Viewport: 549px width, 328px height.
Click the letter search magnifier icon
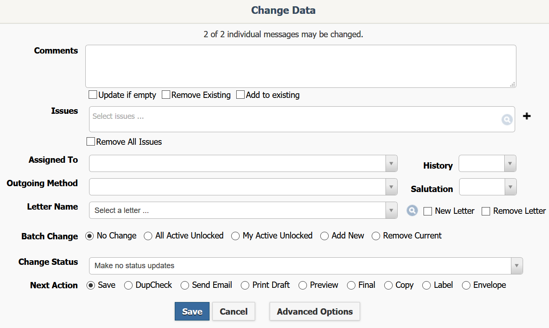pos(412,211)
